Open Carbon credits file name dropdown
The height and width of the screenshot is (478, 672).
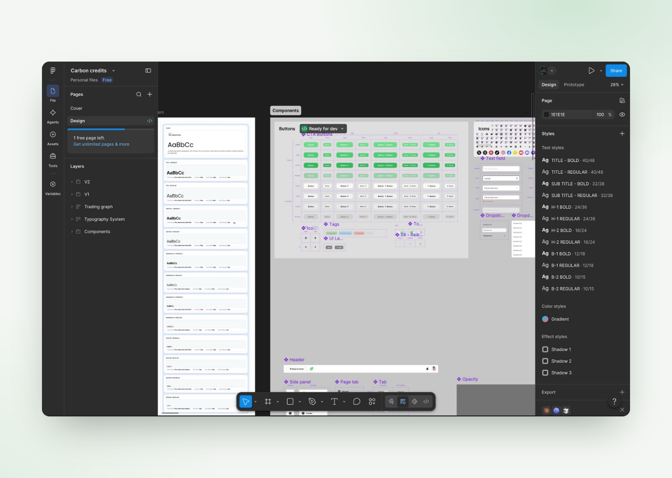coord(113,71)
